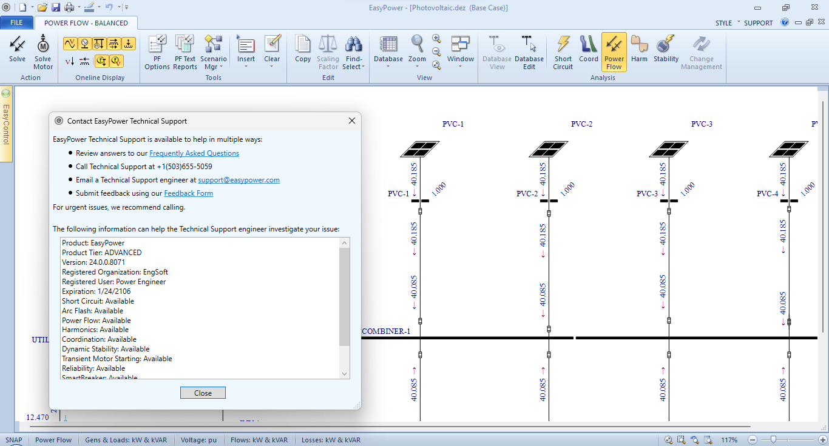Switch to Short Circuit analysis
Viewport: 829px width, 446px height.
tap(563, 52)
